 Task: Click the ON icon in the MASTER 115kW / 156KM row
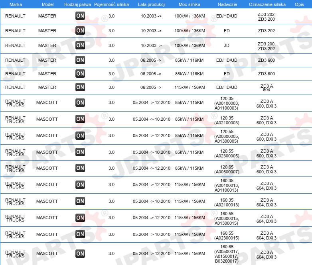click(80, 87)
